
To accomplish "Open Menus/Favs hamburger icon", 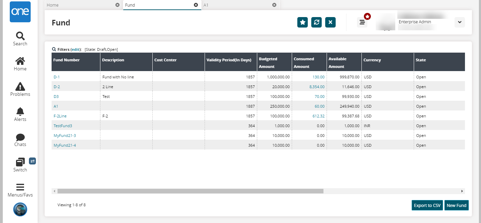I will (x=20, y=187).
